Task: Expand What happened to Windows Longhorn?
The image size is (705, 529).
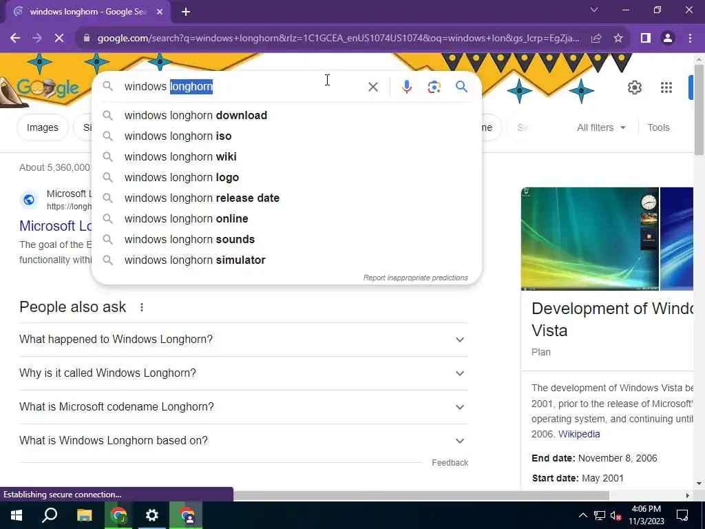Action: coord(244,339)
